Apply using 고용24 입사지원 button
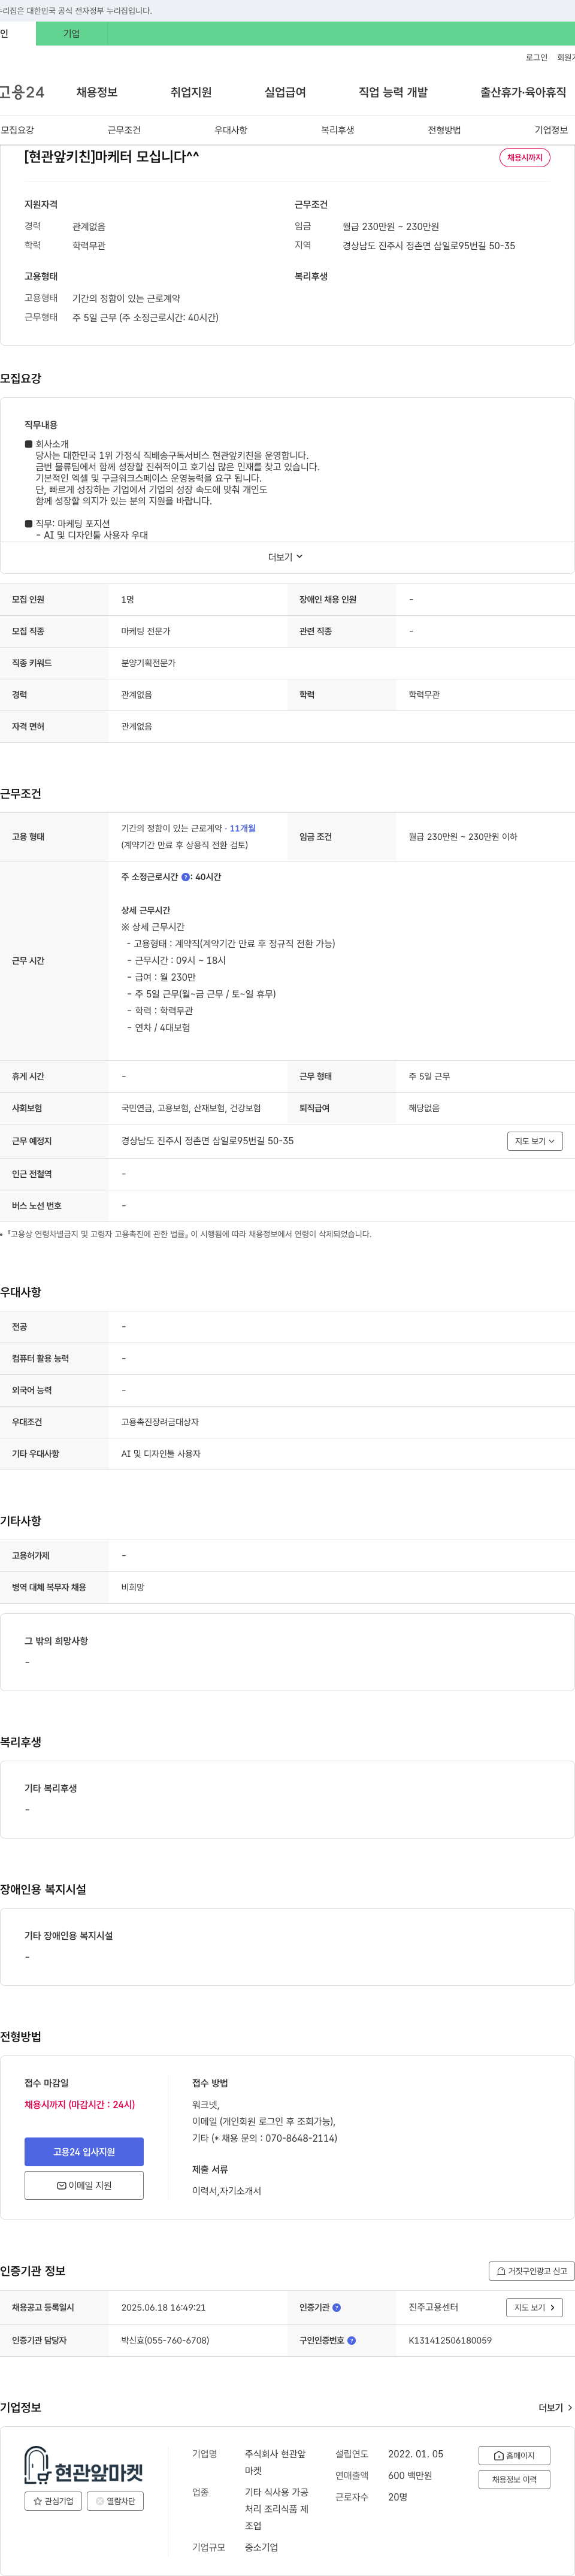Viewport: 575px width, 2576px height. [84, 2151]
